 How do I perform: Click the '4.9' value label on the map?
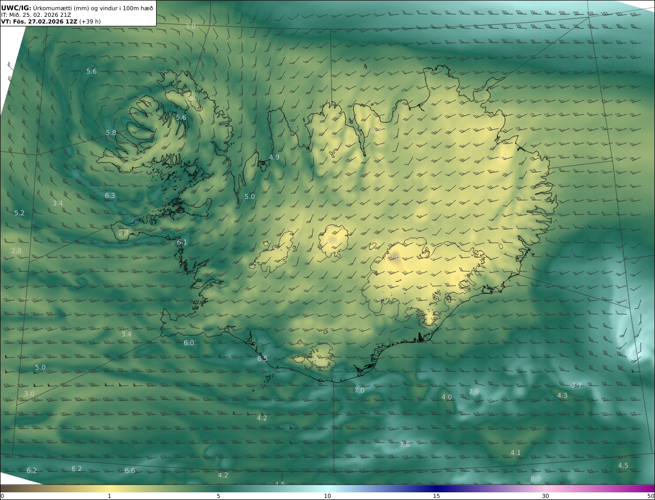[x=274, y=157]
